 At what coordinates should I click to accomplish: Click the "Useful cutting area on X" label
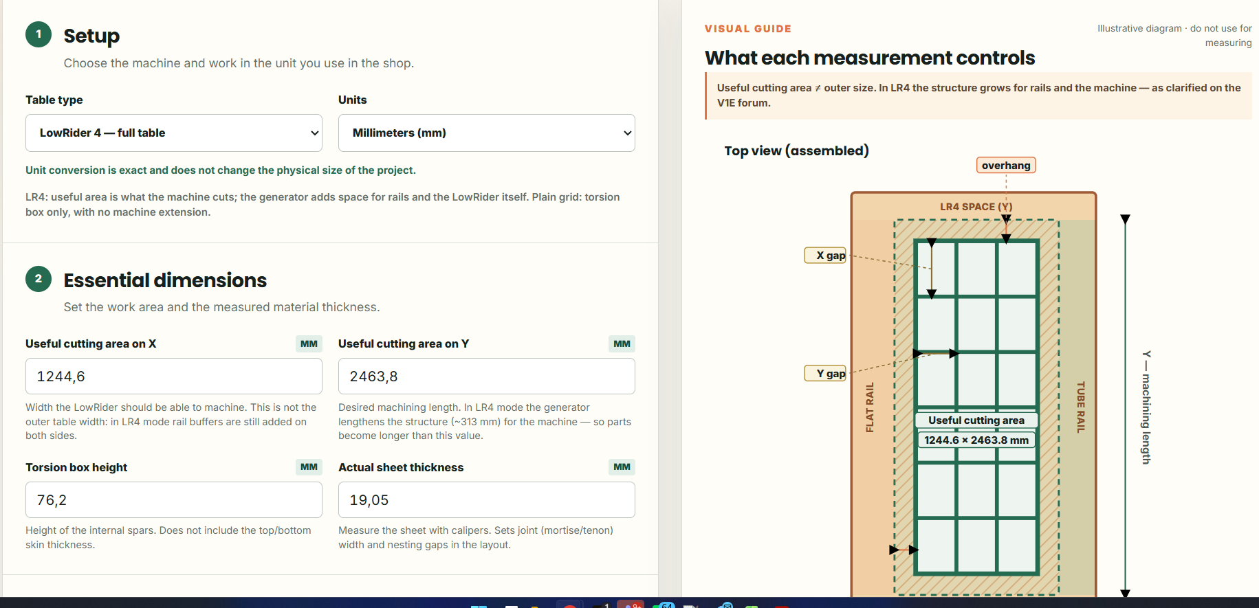91,344
